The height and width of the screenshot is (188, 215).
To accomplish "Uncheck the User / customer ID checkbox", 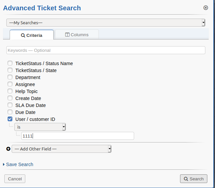I will (10, 119).
